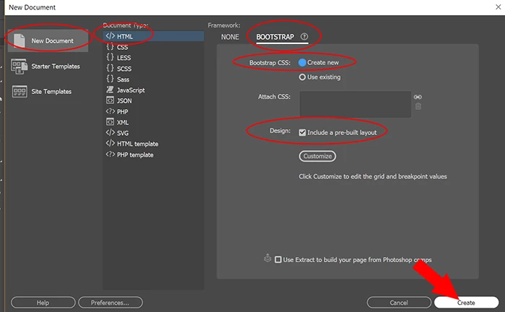Click the SVG code bracket icon
Image resolution: width=505 pixels, height=312 pixels.
click(x=110, y=132)
